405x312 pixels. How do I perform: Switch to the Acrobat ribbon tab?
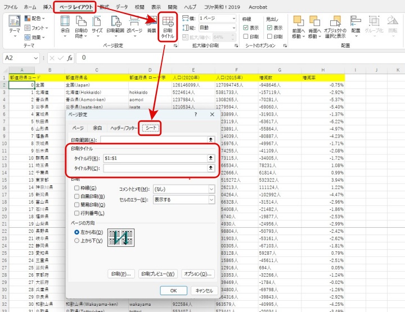click(258, 7)
